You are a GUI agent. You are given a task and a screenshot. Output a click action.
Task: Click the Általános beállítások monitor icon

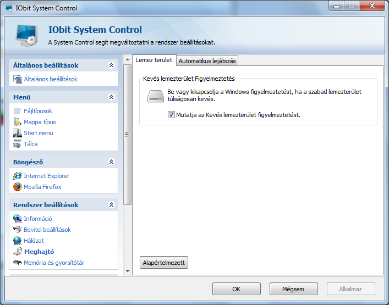click(x=18, y=79)
